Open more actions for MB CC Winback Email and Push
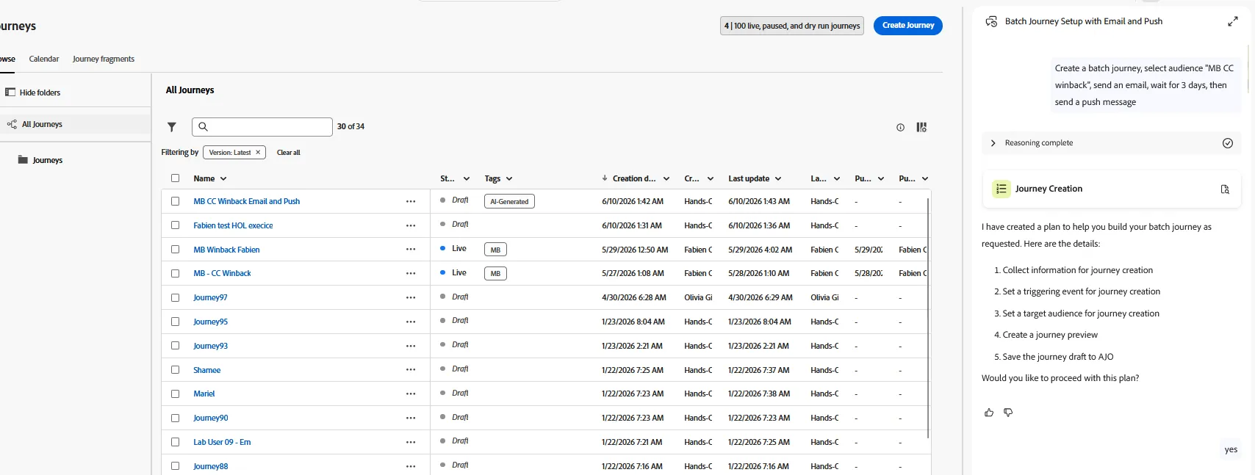The width and height of the screenshot is (1255, 475). tap(411, 201)
